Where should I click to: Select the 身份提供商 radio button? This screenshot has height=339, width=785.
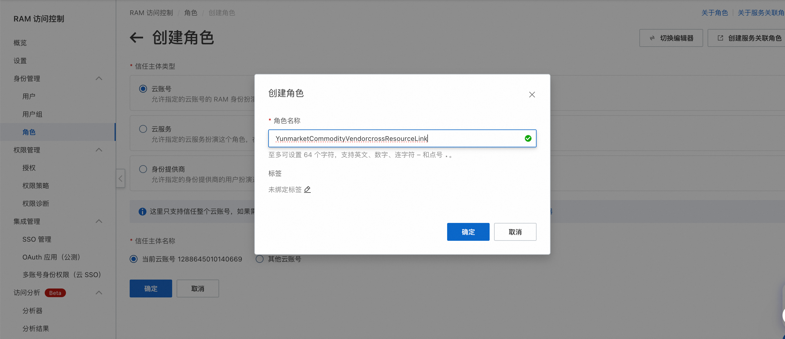pyautogui.click(x=143, y=169)
